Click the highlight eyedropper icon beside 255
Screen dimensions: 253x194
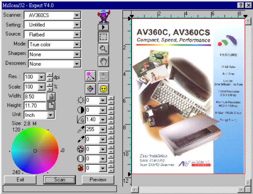(81, 129)
